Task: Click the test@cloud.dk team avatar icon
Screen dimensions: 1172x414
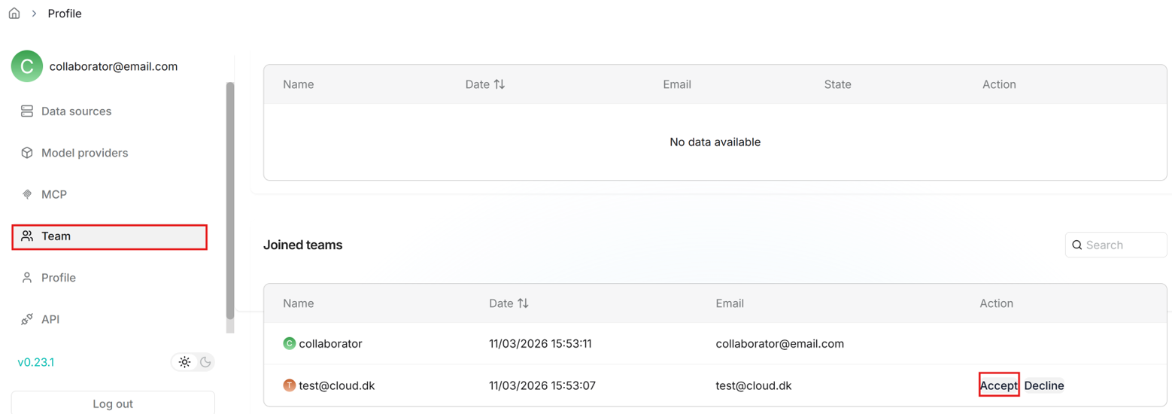Action: click(289, 385)
